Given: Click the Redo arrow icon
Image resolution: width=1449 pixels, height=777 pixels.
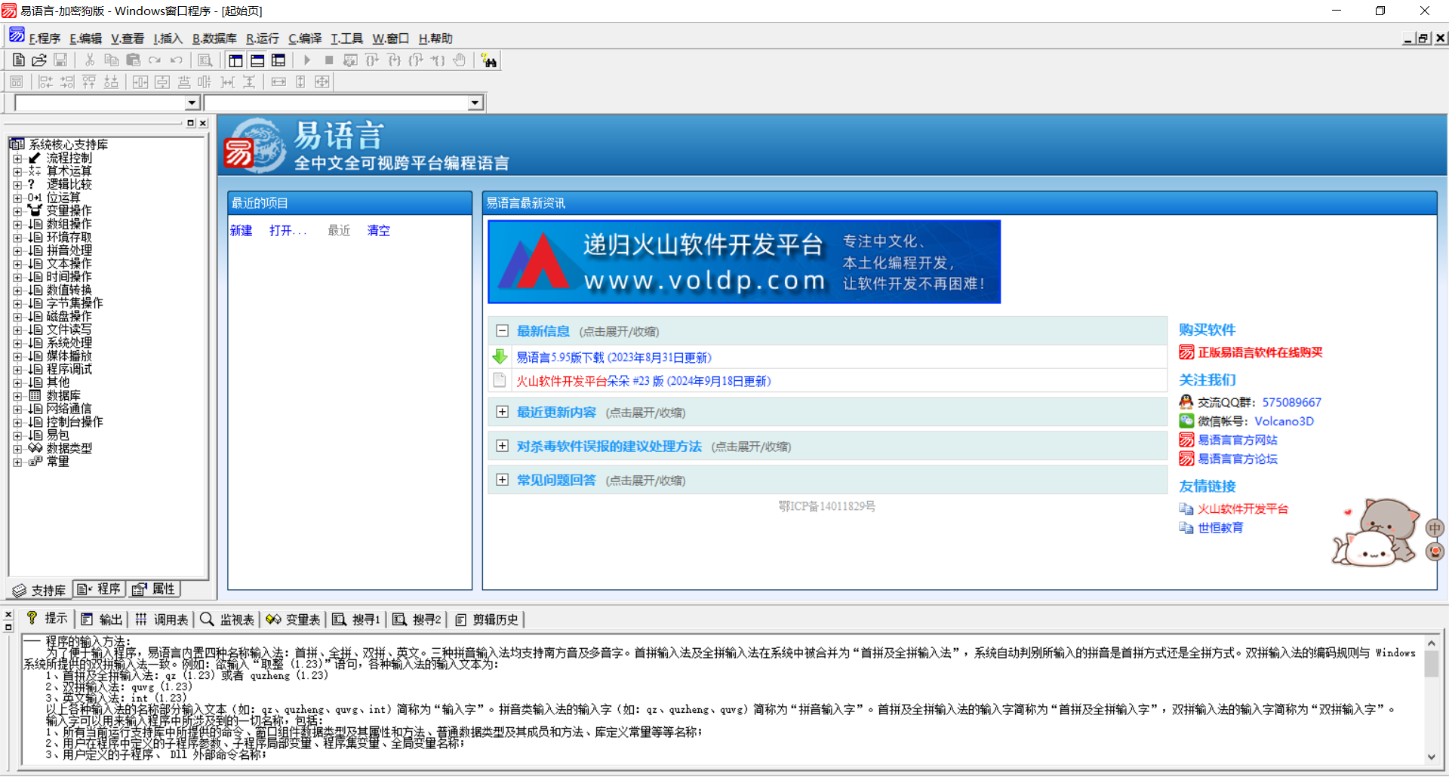Looking at the screenshot, I should pyautogui.click(x=155, y=60).
